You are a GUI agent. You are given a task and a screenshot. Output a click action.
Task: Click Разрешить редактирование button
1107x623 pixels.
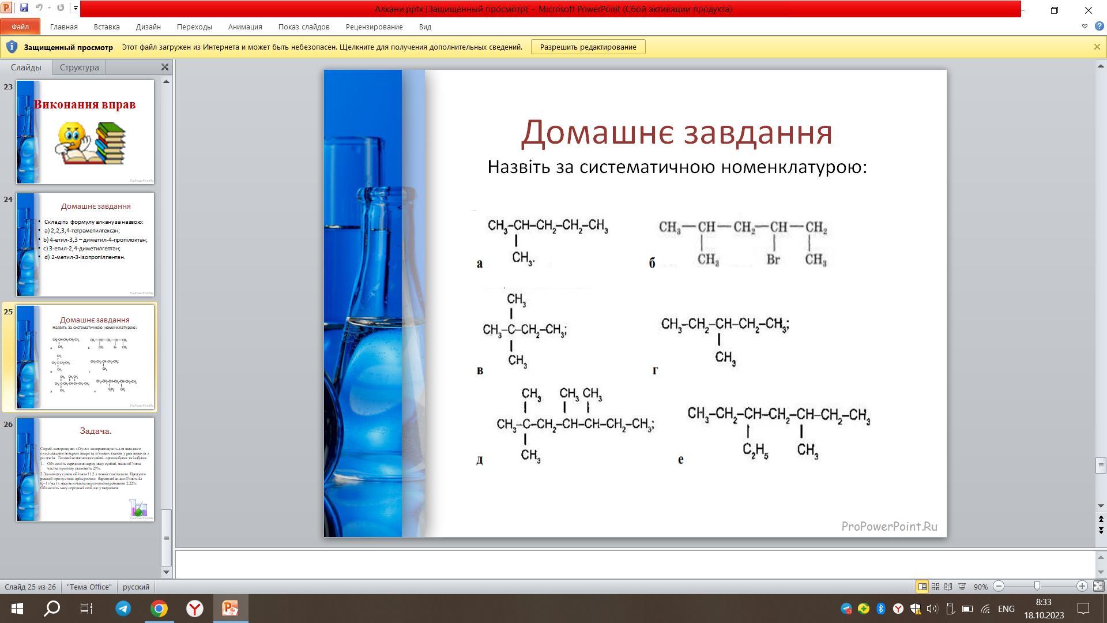588,47
